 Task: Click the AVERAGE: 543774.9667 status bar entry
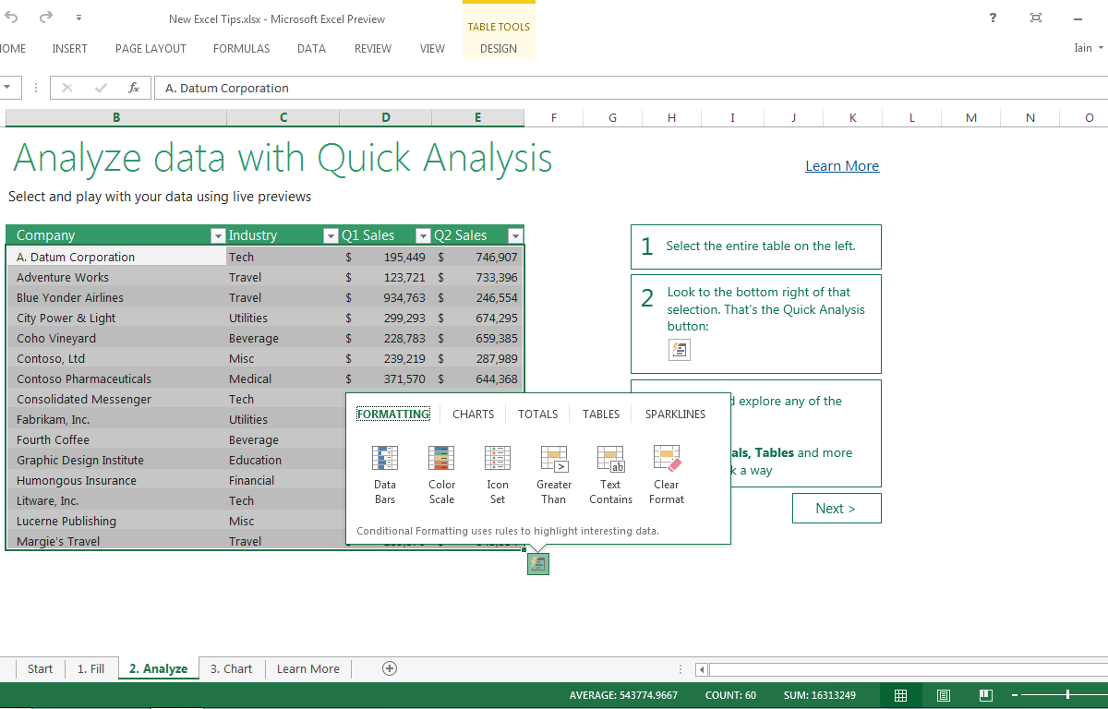[623, 695]
